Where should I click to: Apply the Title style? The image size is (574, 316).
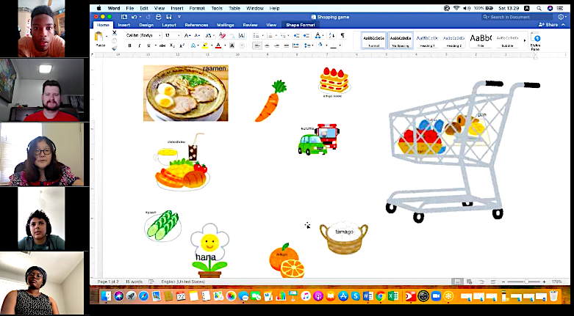[481, 40]
